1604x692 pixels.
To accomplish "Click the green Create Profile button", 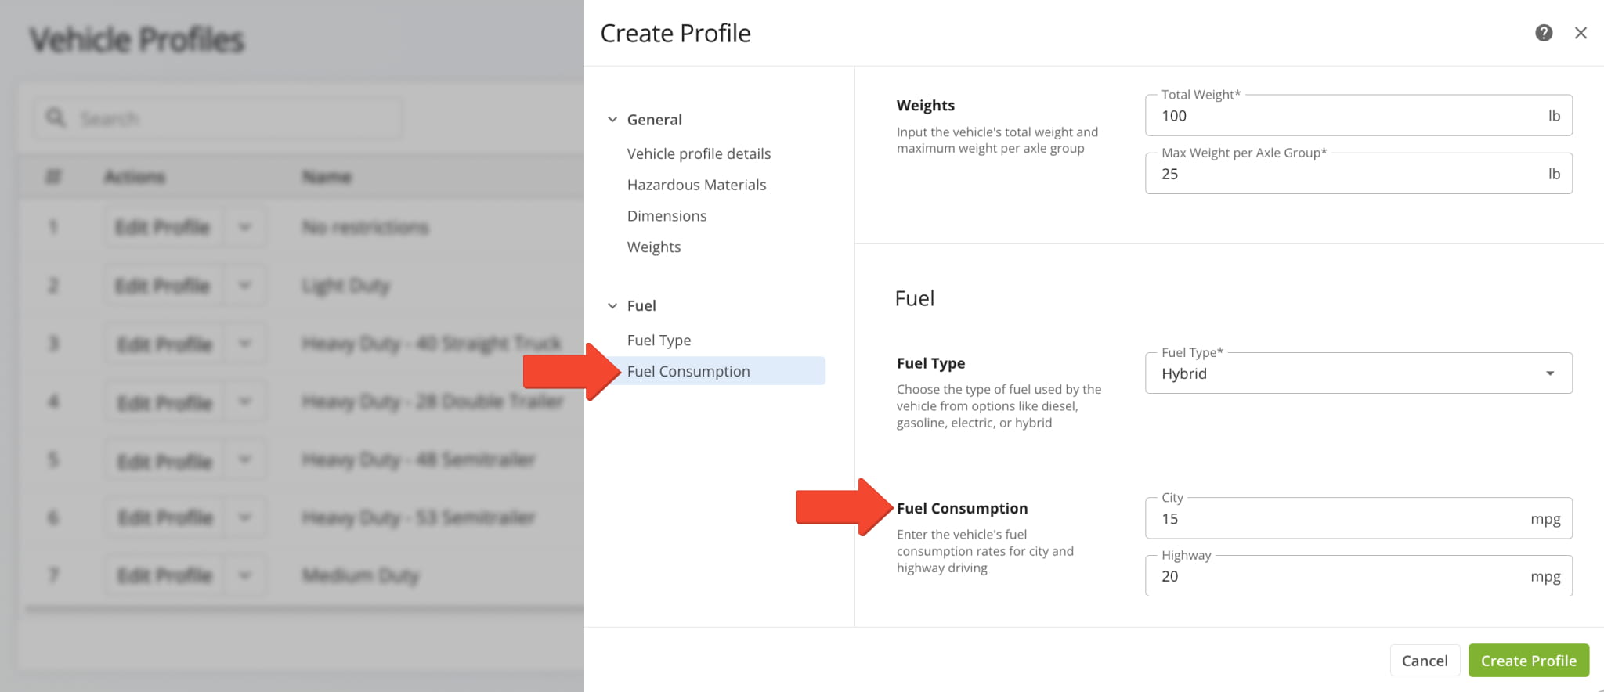I will pyautogui.click(x=1528, y=661).
